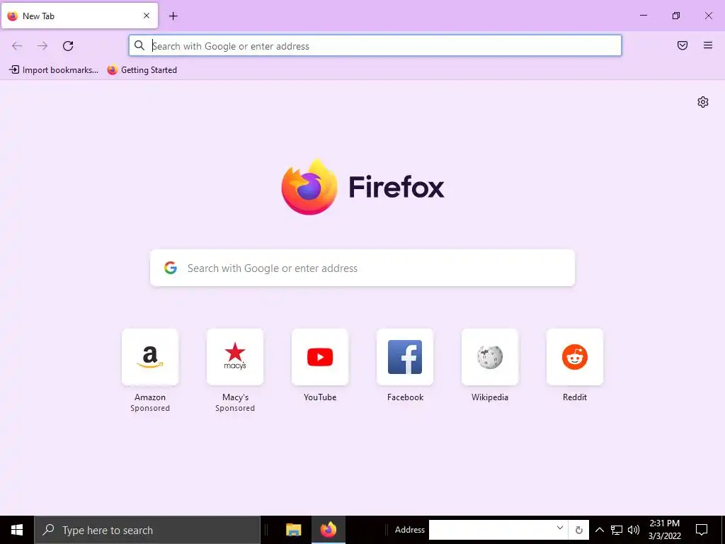The image size is (725, 544).
Task: Open a new tab with plus button
Action: click(173, 16)
